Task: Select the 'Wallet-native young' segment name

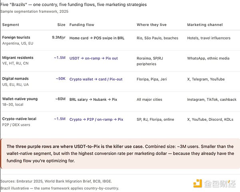Action: click(20, 99)
